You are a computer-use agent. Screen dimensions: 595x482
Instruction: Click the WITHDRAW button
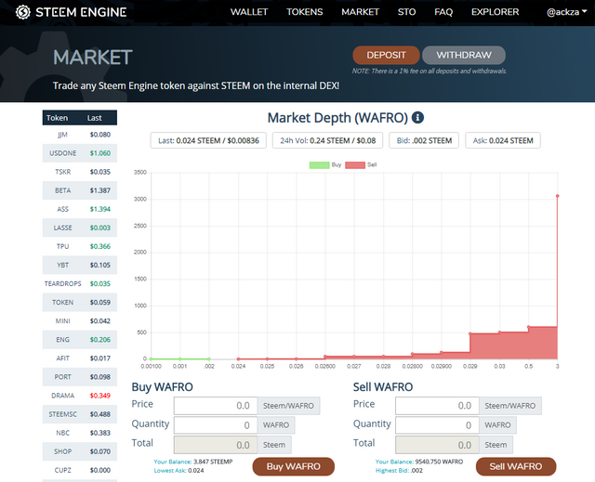tap(464, 56)
